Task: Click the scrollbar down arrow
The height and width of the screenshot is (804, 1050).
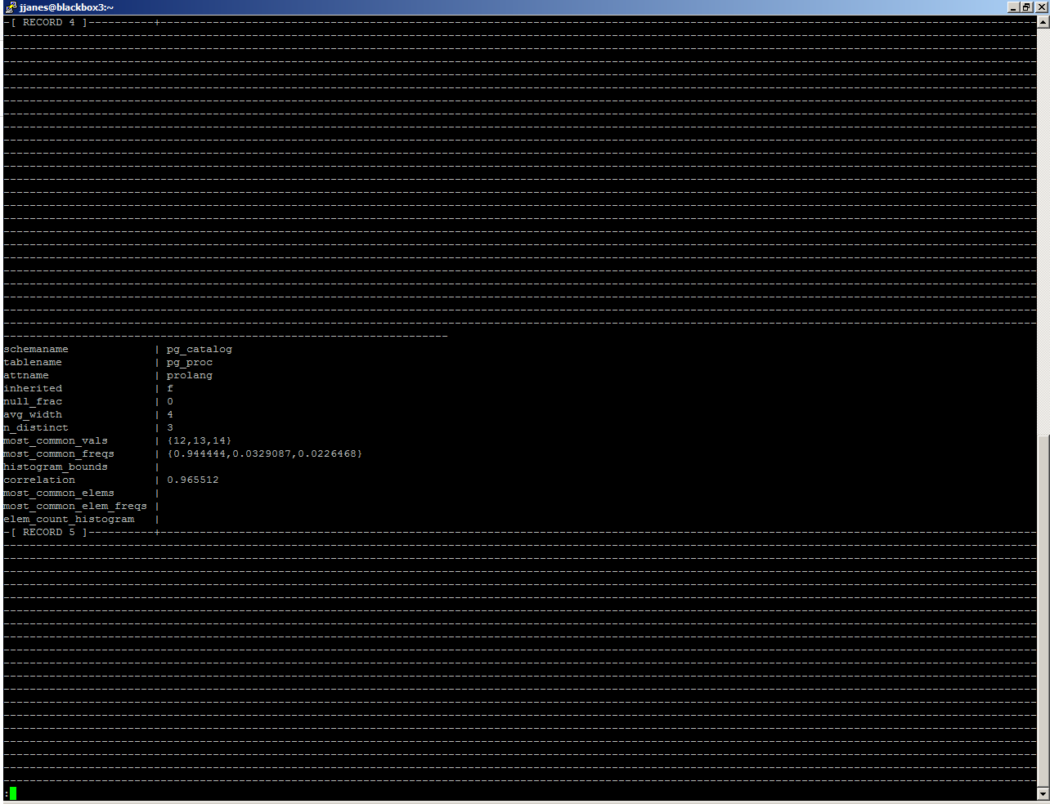Action: 1043,793
